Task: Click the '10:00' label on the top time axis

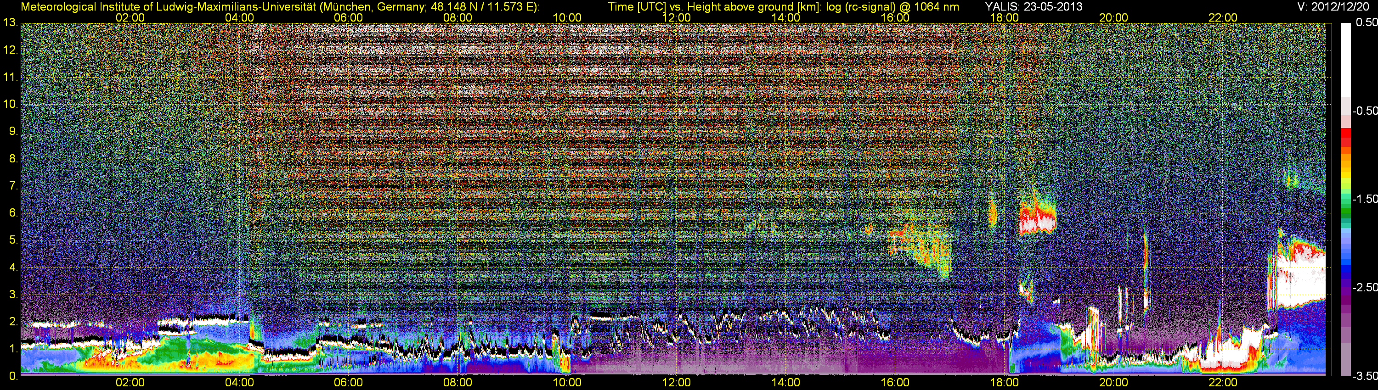Action: (x=567, y=17)
